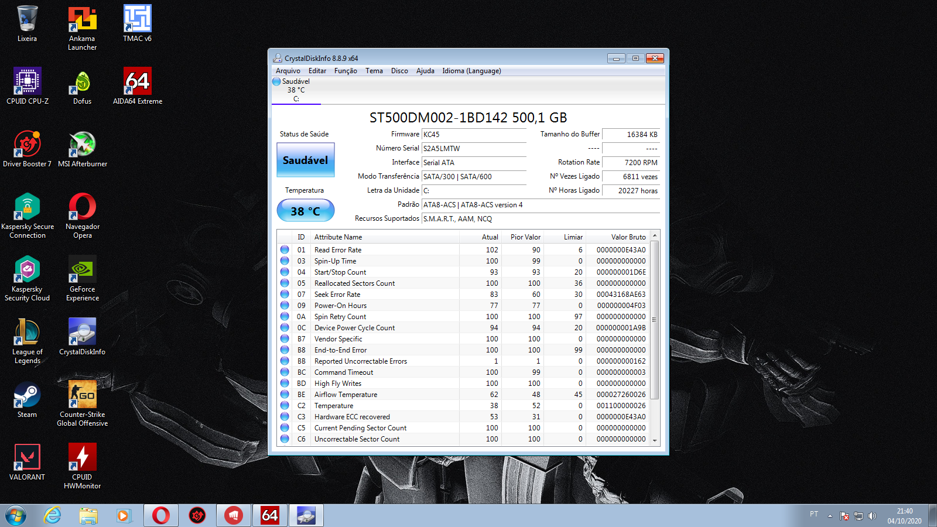
Task: Open the Tema menu
Action: (x=374, y=71)
